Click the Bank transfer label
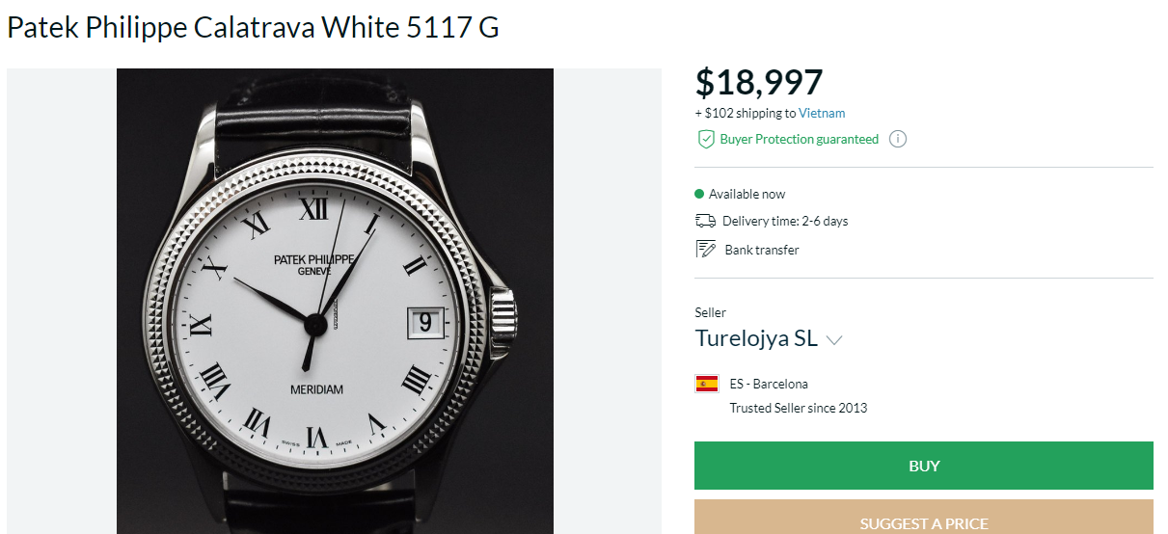This screenshot has width=1168, height=534. click(x=762, y=250)
